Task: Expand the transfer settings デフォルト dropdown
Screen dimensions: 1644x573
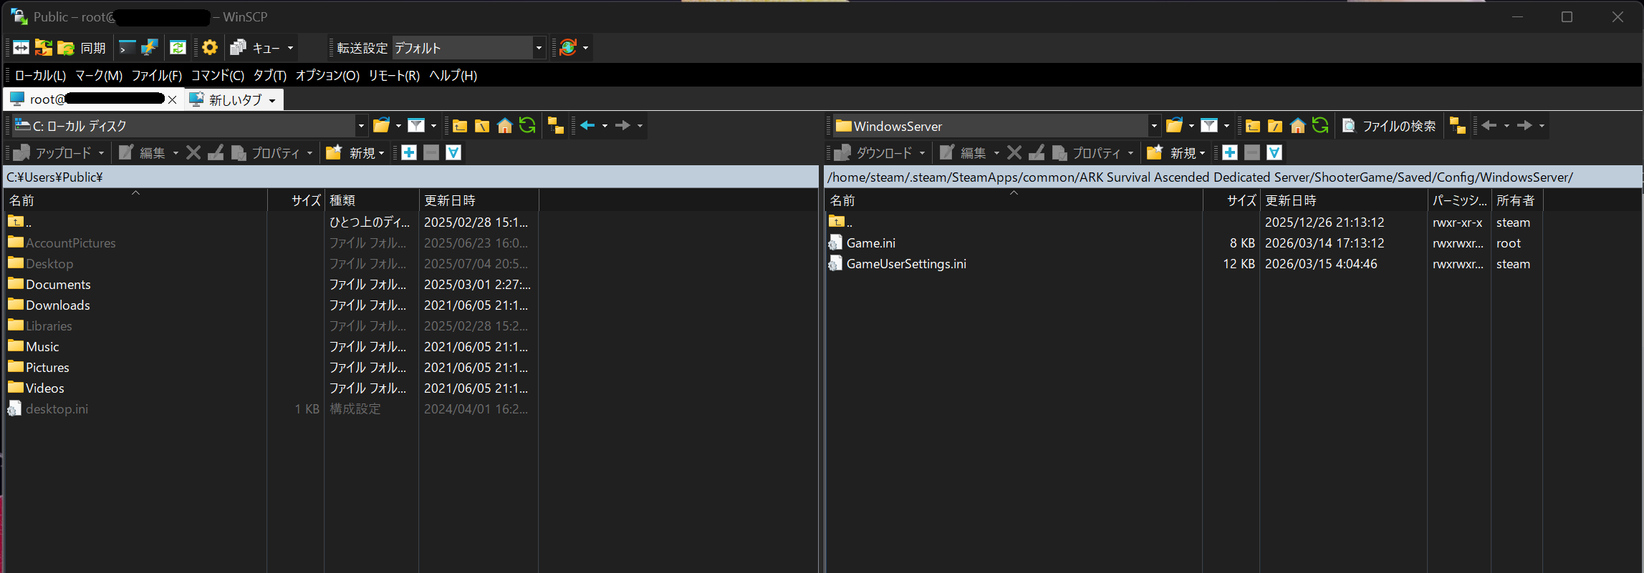Action: (539, 48)
